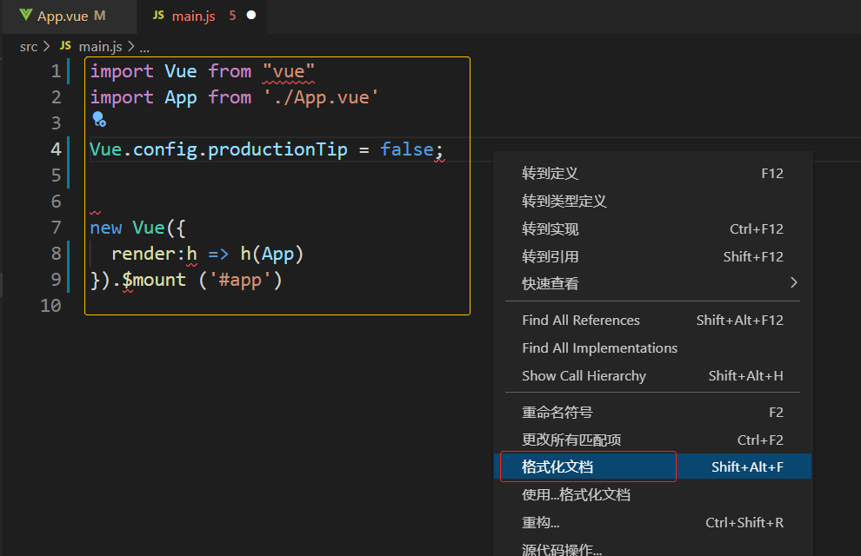Choose 转到引用 menu item
The image size is (861, 556).
point(550,256)
